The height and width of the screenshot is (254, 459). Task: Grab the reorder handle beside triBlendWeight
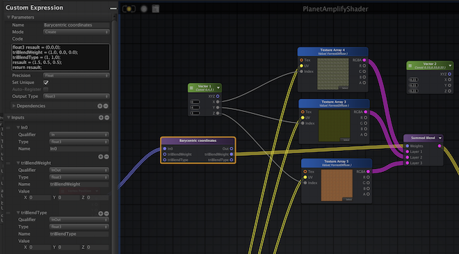(8, 163)
